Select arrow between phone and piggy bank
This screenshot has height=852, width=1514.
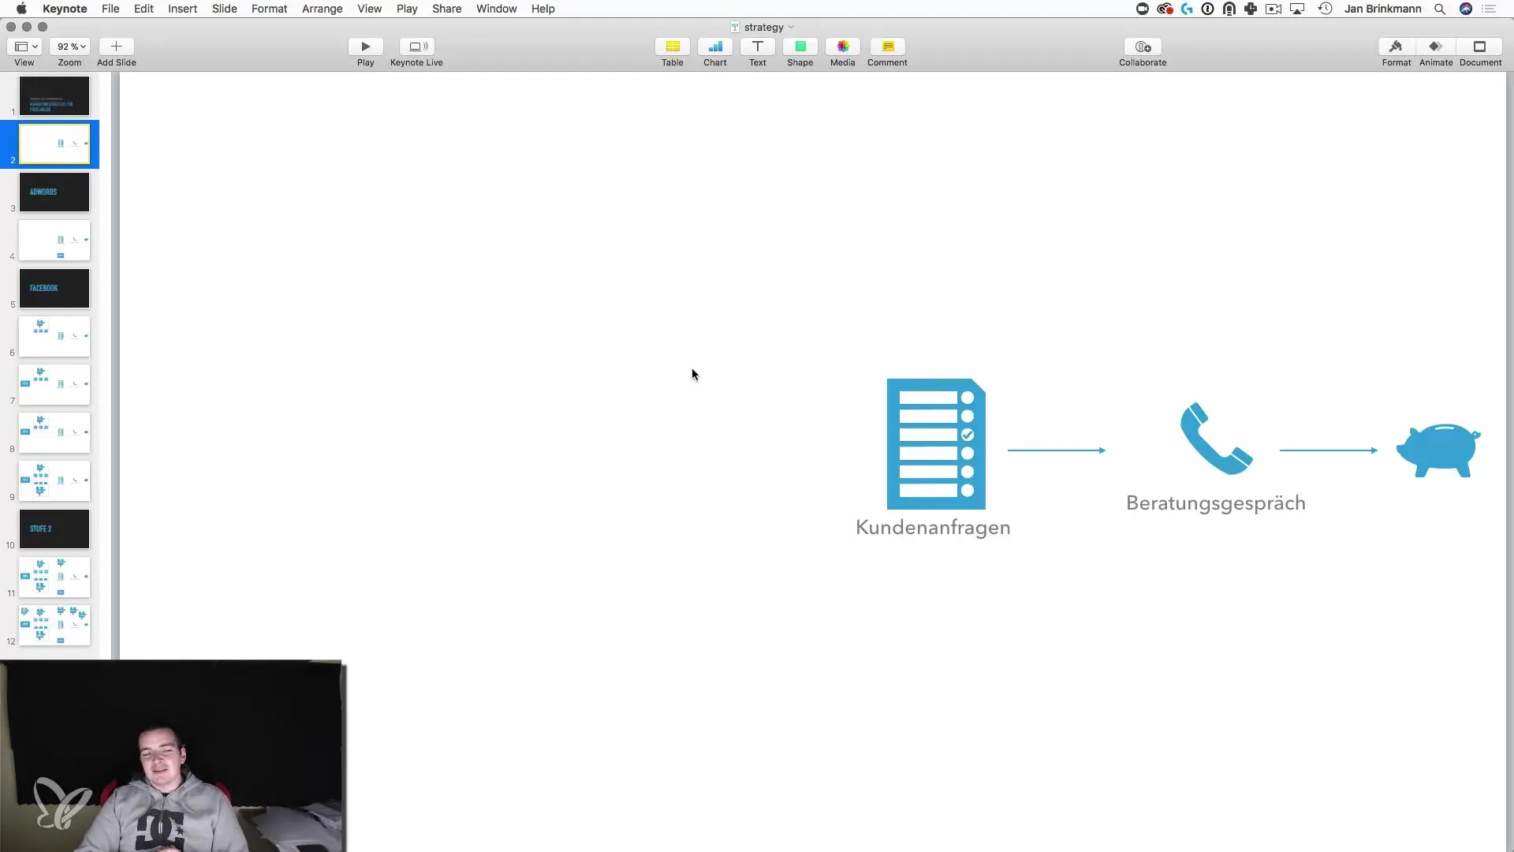1329,450
